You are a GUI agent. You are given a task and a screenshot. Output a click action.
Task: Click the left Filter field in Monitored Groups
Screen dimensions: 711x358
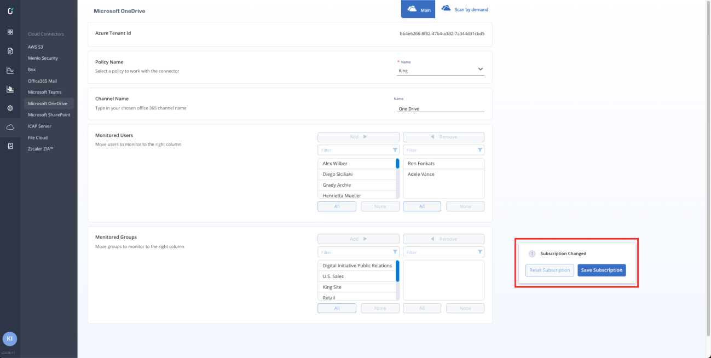click(x=359, y=252)
